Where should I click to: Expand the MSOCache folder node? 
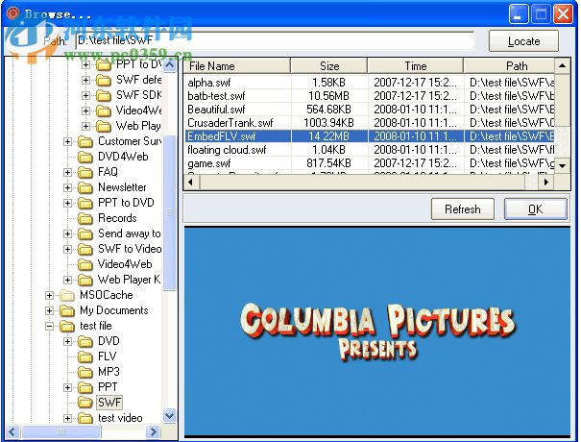point(49,295)
